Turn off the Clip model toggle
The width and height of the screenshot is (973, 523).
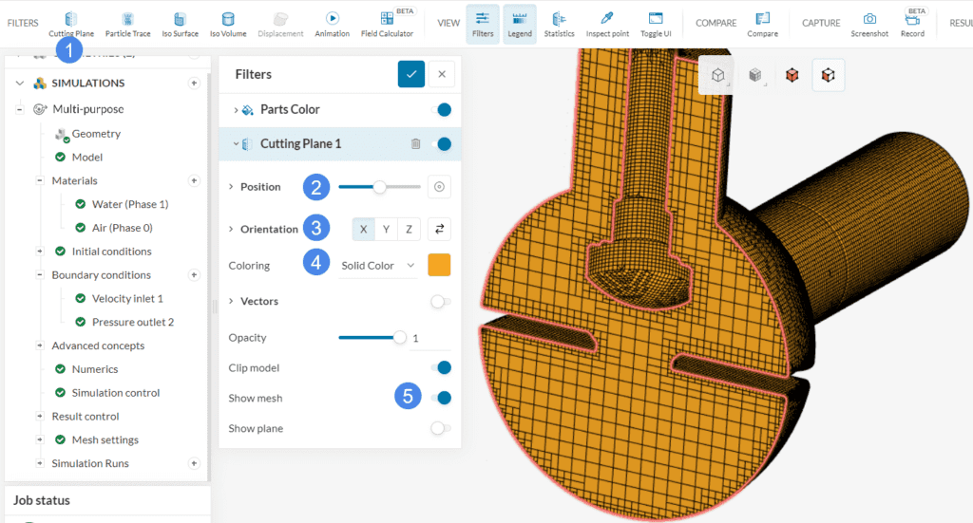coord(440,368)
